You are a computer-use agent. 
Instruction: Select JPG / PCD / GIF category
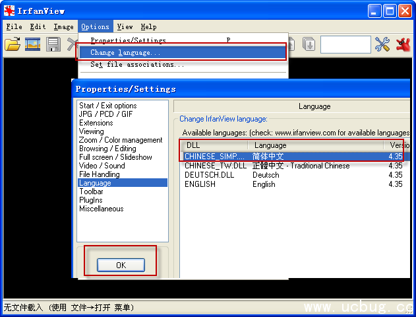pos(105,114)
